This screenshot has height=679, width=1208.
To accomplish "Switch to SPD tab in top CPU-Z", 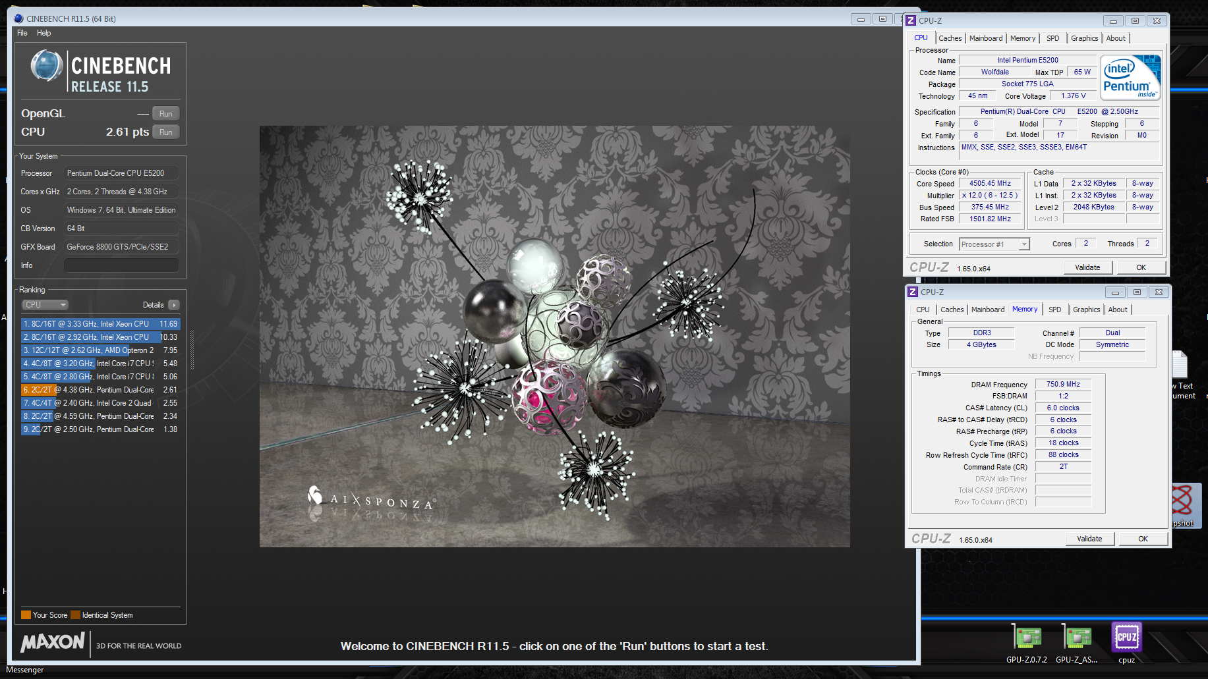I will 1053,38.
